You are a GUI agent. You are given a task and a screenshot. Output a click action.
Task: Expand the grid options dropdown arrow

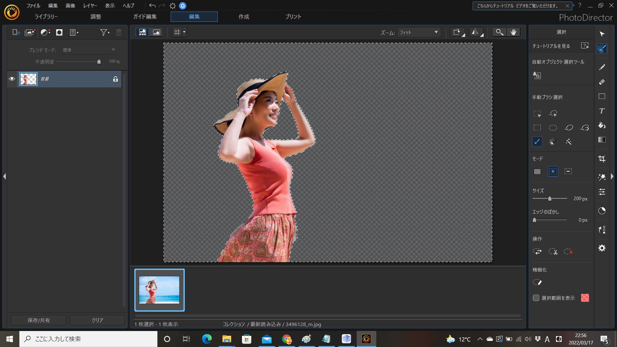click(x=184, y=32)
